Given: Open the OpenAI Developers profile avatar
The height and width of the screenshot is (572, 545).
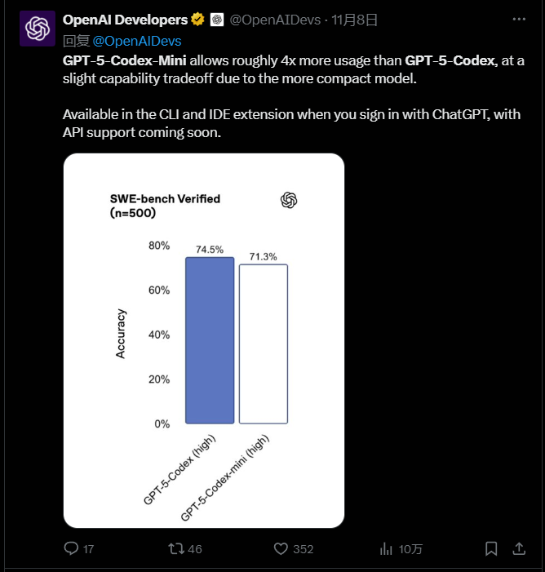Looking at the screenshot, I should pos(37,28).
